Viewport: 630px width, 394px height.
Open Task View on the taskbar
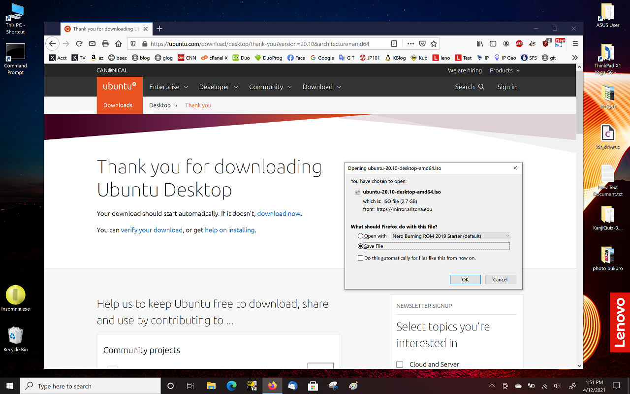tap(191, 386)
